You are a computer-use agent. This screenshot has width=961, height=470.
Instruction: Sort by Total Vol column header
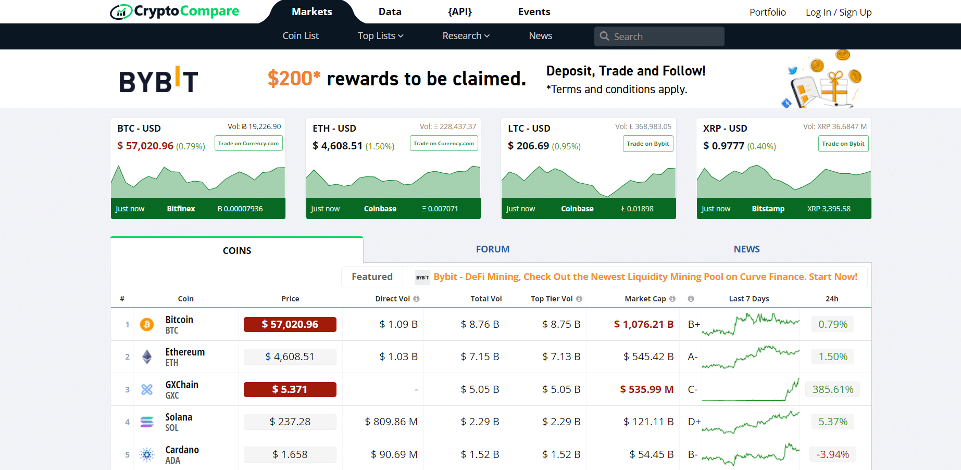point(486,299)
